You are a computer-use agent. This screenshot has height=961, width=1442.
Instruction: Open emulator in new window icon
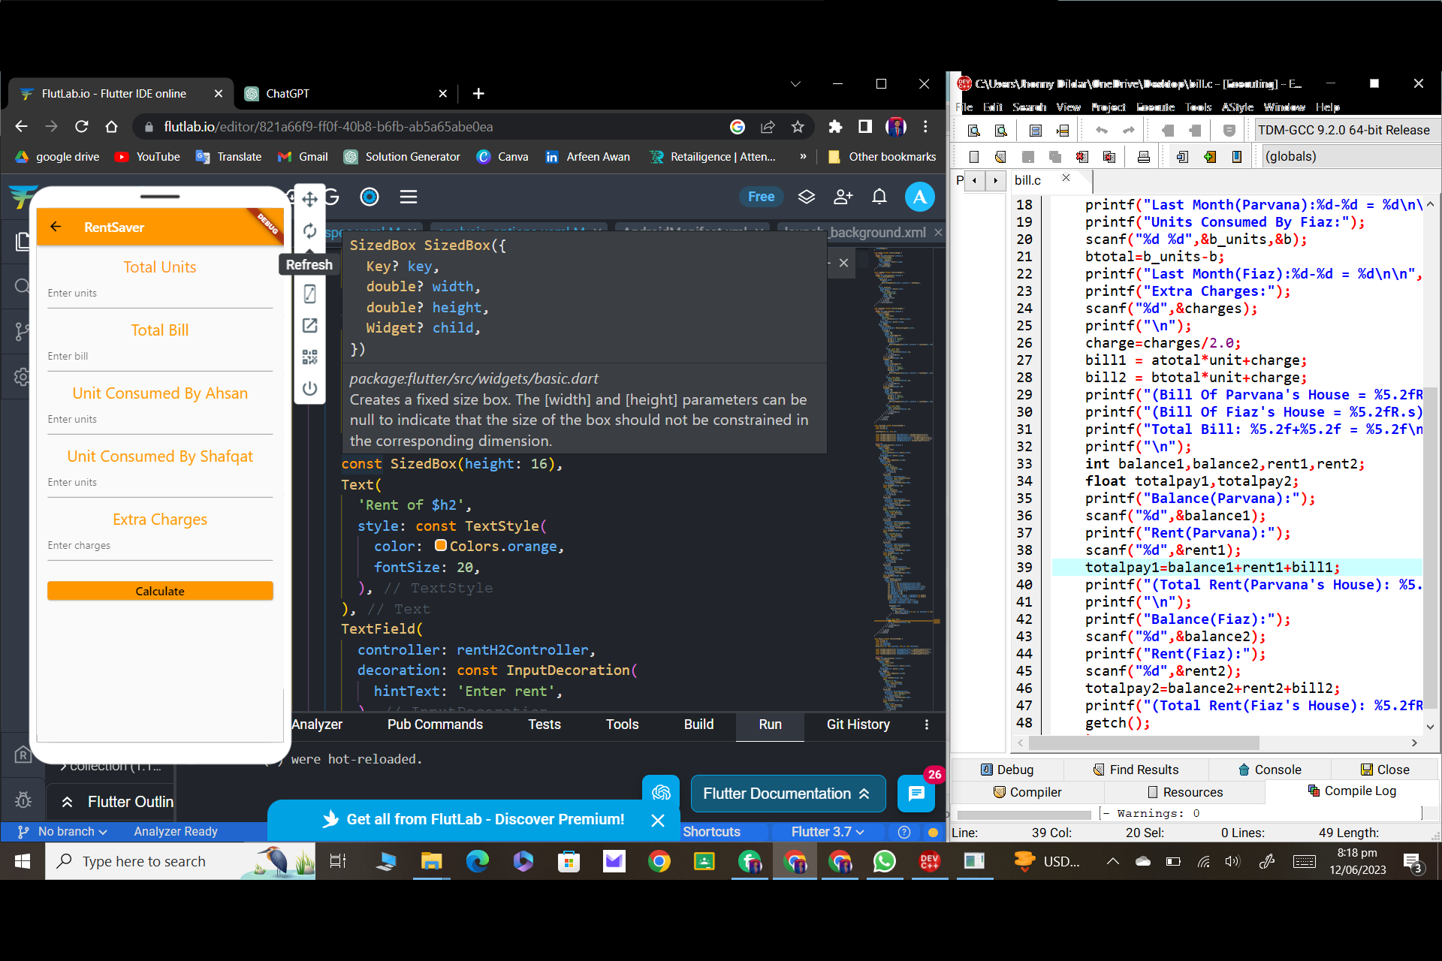click(x=309, y=325)
